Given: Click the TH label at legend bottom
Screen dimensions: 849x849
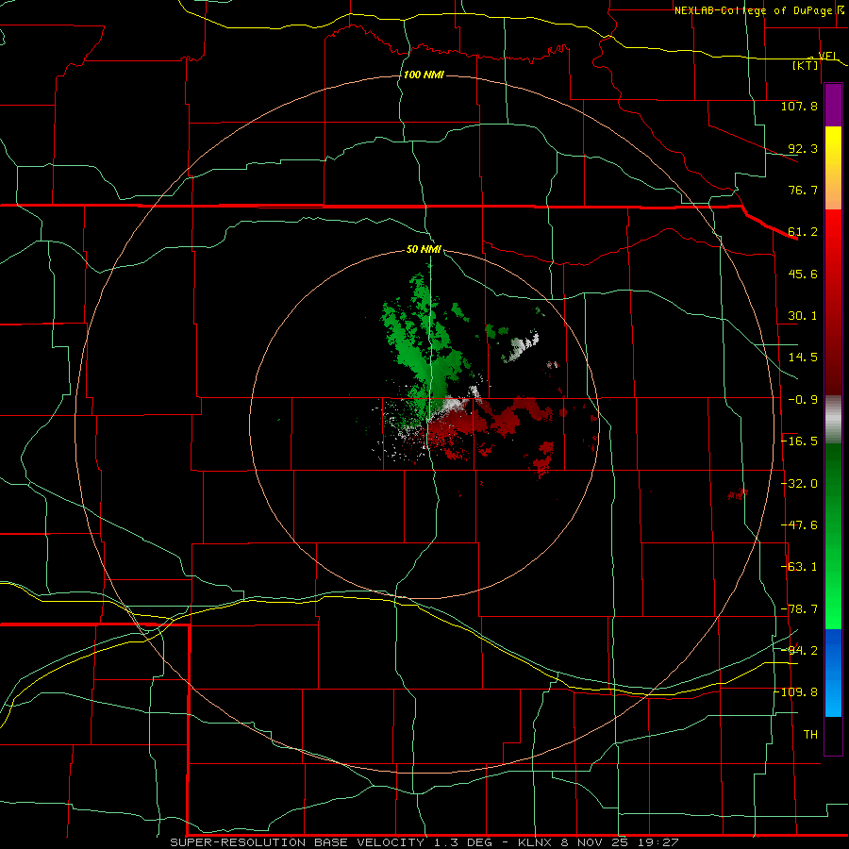Looking at the screenshot, I should click(x=810, y=735).
